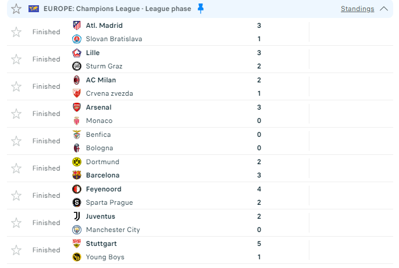399x268 pixels.
Task: Click the Manchester City crest
Action: point(77,230)
